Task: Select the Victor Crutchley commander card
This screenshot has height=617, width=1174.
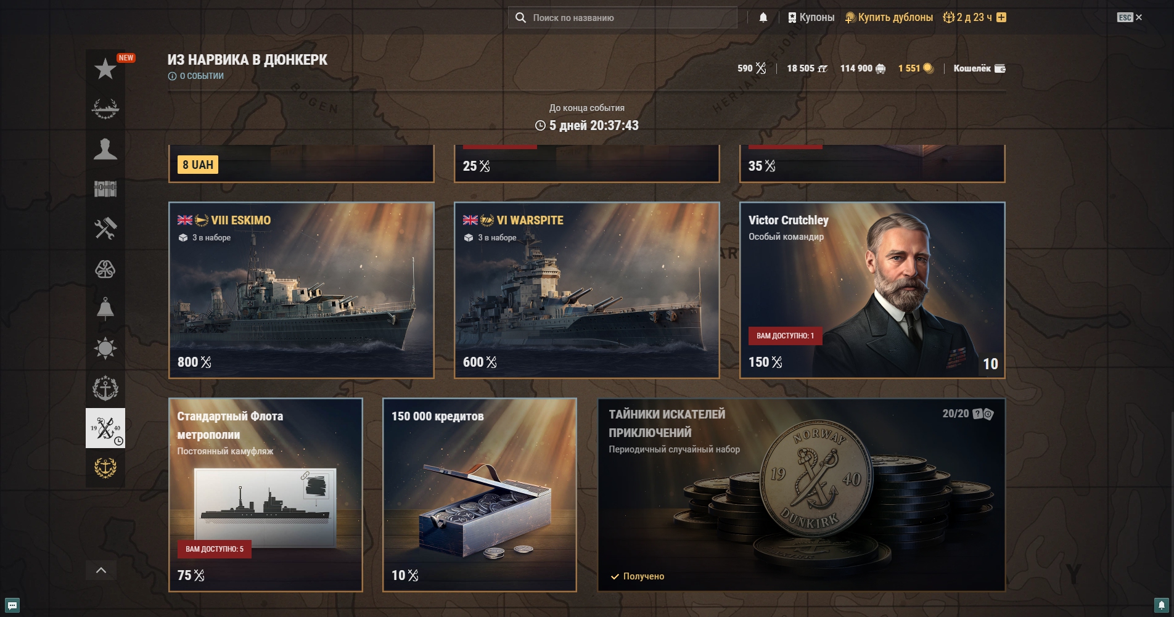Action: pos(872,290)
